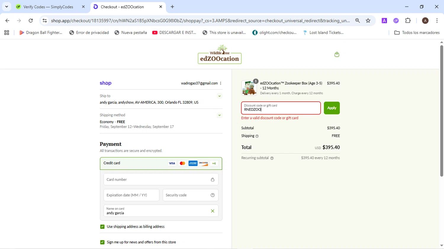The width and height of the screenshot is (444, 249).
Task: Open Error de privacidad bookmark
Action: (89, 32)
